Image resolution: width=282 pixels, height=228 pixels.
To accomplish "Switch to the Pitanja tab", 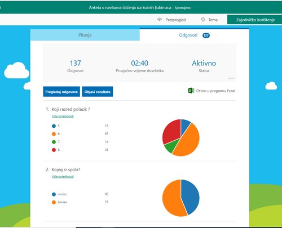I will pyautogui.click(x=85, y=35).
